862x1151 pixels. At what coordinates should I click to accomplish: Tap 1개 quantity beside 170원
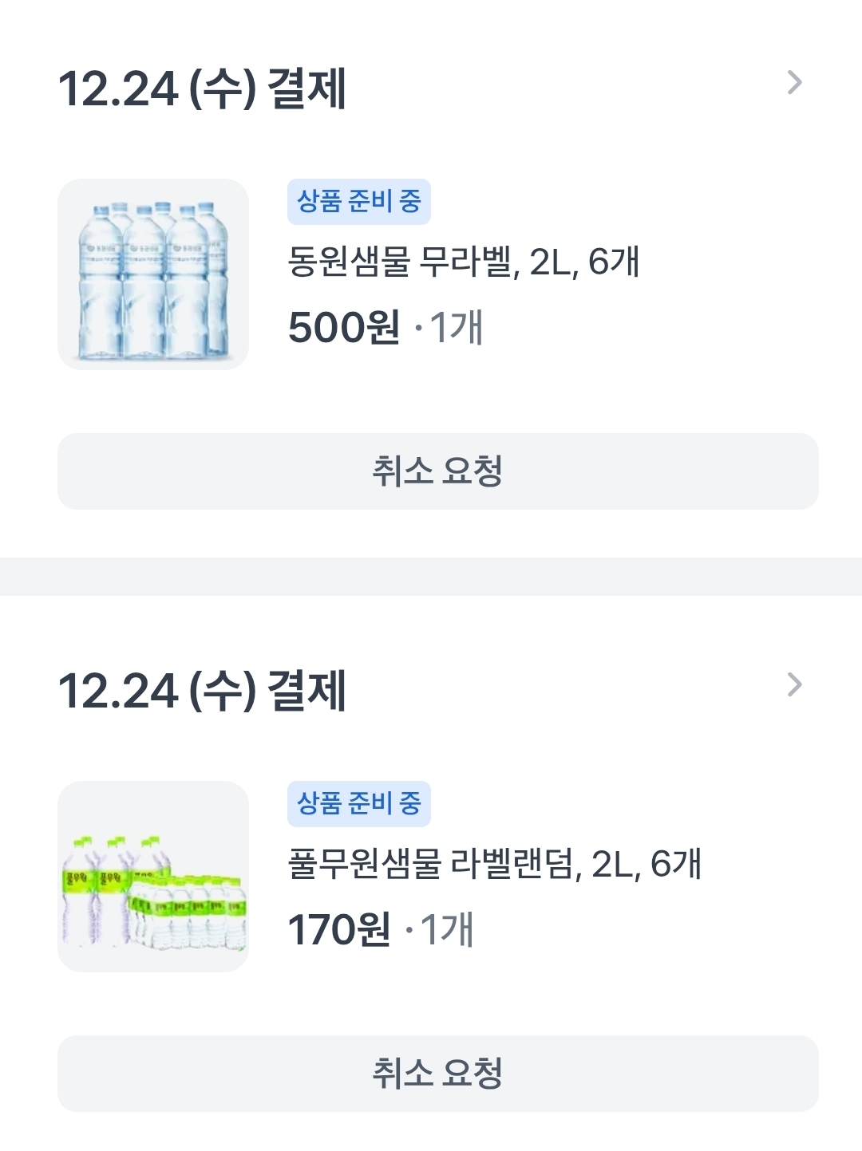coord(446,929)
